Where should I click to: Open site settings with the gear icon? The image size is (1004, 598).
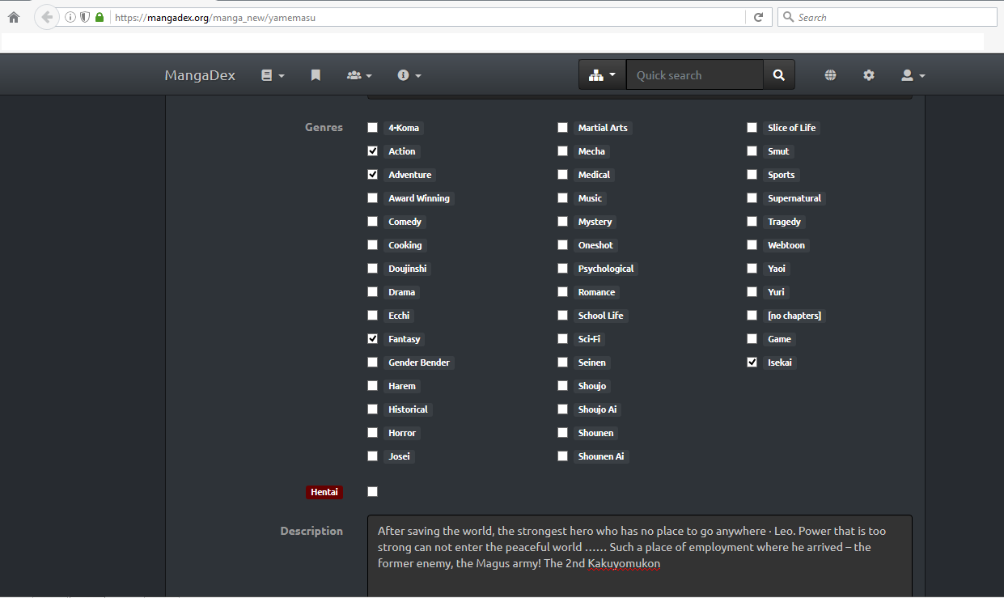pyautogui.click(x=869, y=74)
